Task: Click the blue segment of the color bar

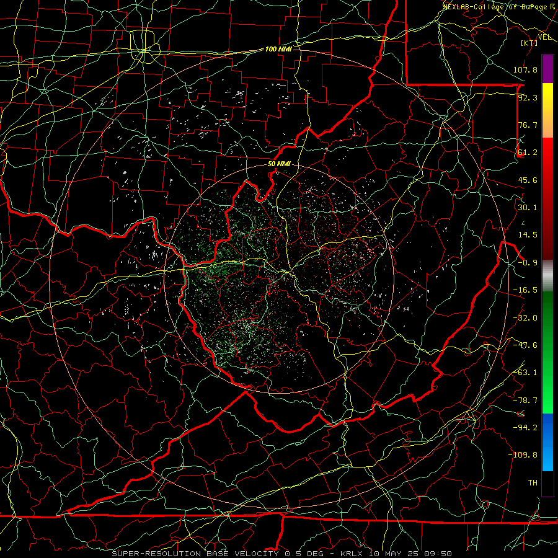Action: click(x=547, y=442)
